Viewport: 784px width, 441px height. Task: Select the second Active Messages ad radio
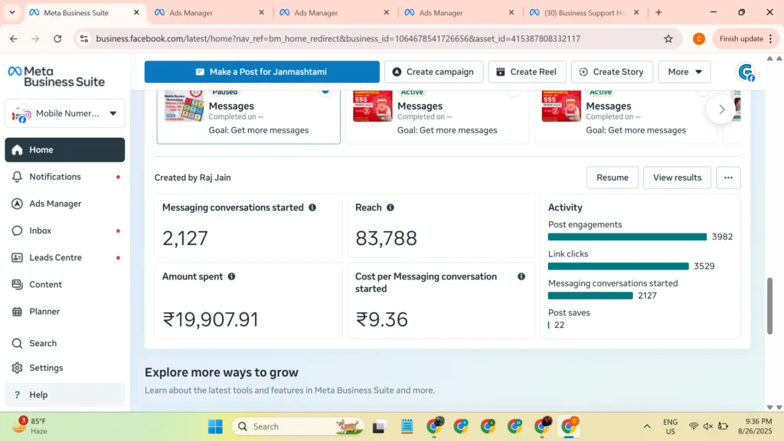pos(702,91)
